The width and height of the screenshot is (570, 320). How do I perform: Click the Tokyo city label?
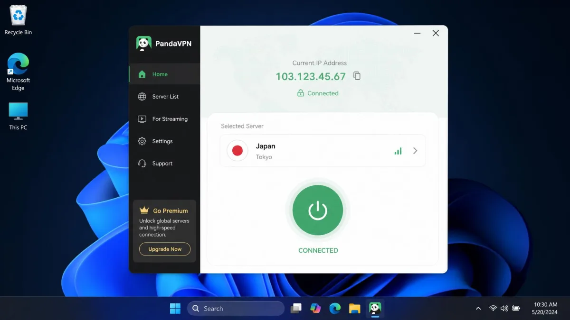coord(264,157)
